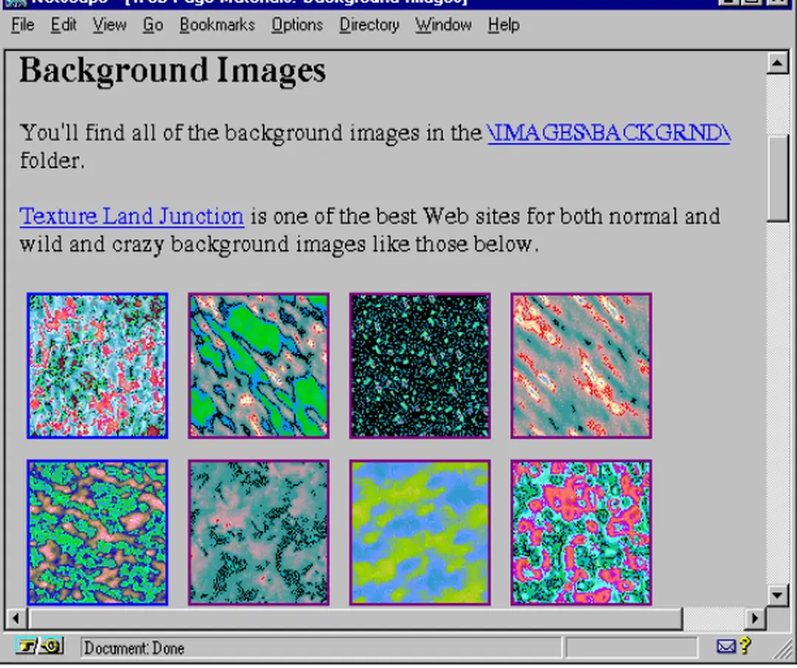Click the scroll down arrow button
The height and width of the screenshot is (668, 797).
pos(778,594)
